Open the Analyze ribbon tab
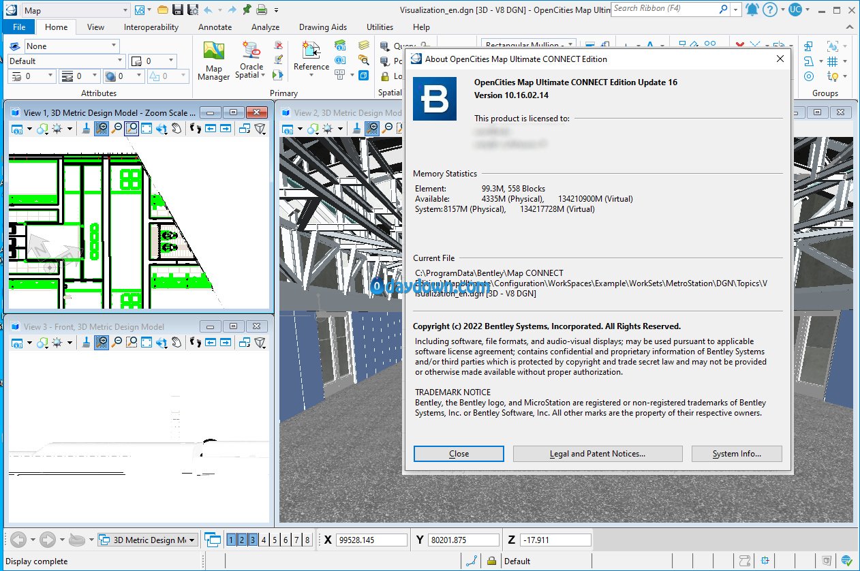The image size is (860, 571). (x=265, y=27)
